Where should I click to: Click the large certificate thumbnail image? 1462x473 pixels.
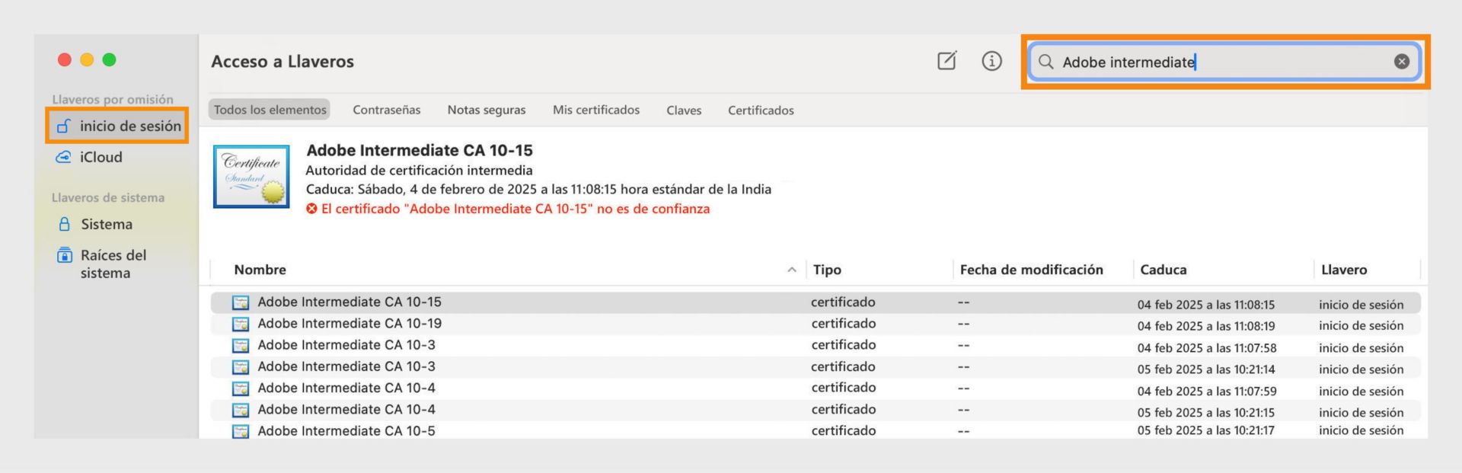point(251,176)
